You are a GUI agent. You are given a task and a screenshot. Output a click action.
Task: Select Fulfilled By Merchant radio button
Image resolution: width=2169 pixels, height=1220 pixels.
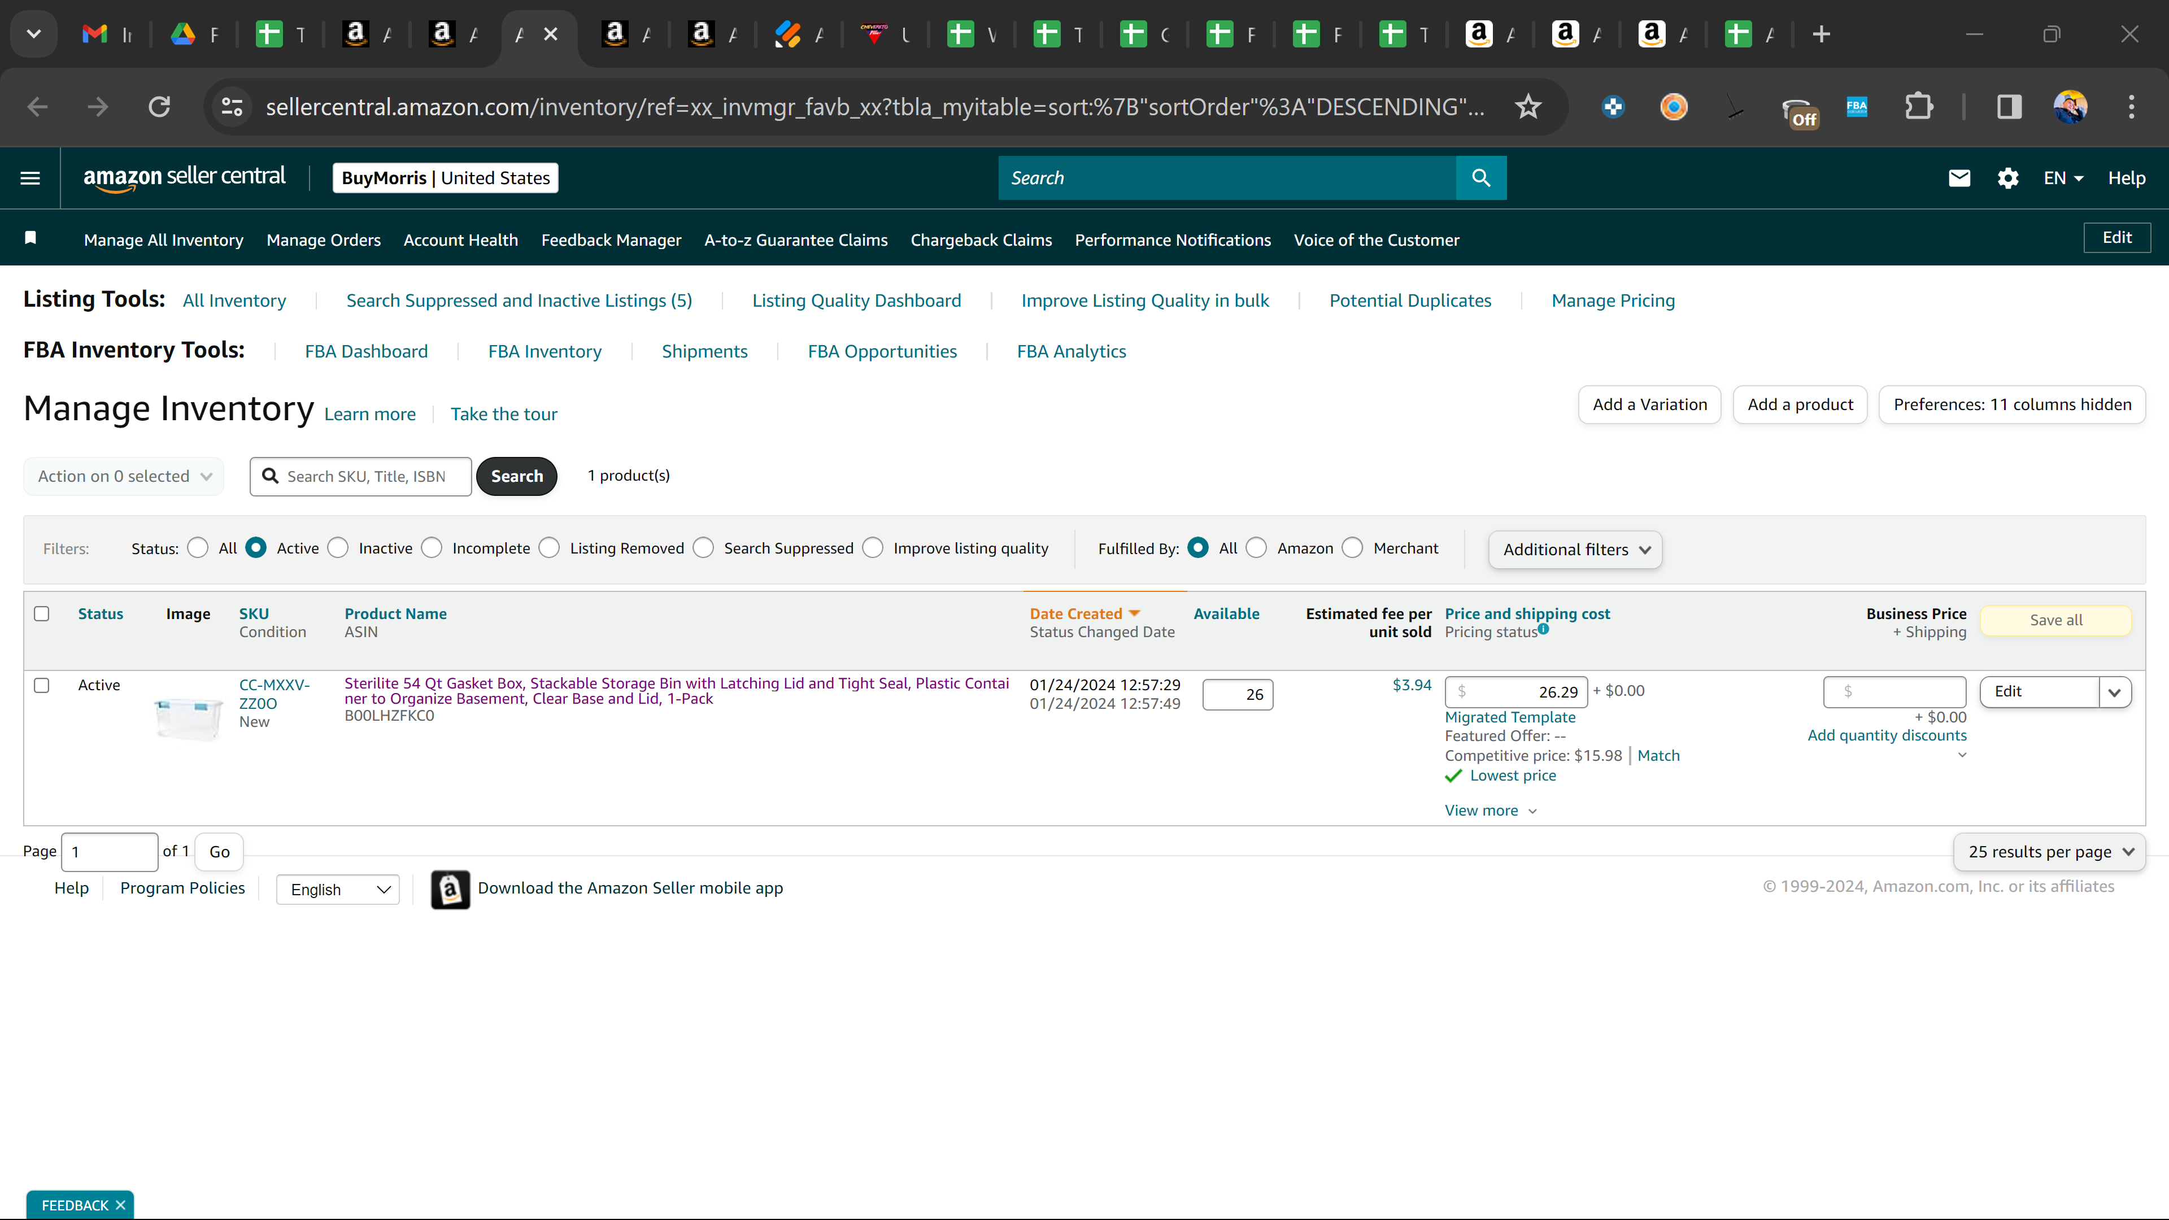[x=1352, y=548]
